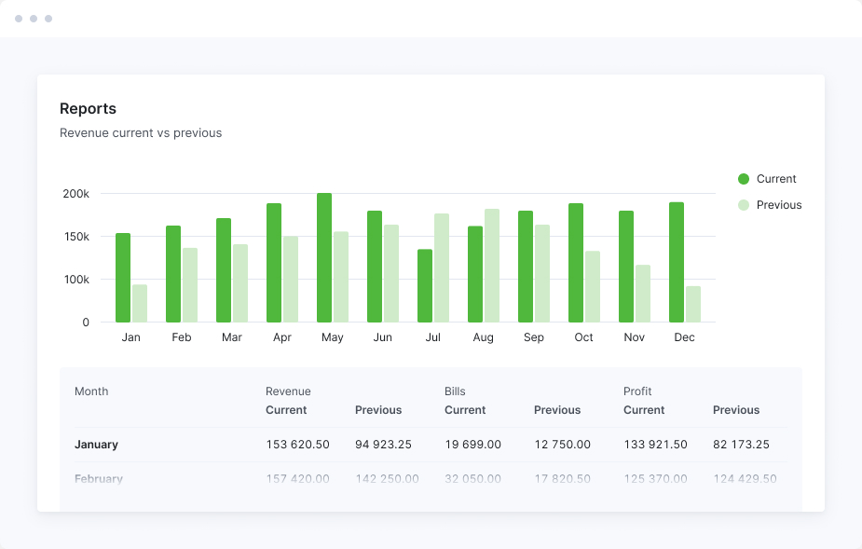This screenshot has width=862, height=549.
Task: Select the February table row label
Action: [99, 479]
